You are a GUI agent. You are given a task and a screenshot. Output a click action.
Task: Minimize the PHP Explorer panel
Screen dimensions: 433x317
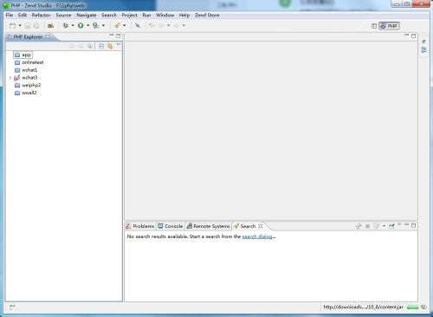111,36
